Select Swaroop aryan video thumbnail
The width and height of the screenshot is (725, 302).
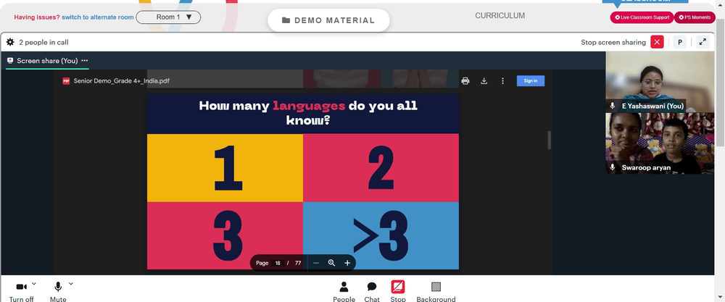[x=660, y=143]
